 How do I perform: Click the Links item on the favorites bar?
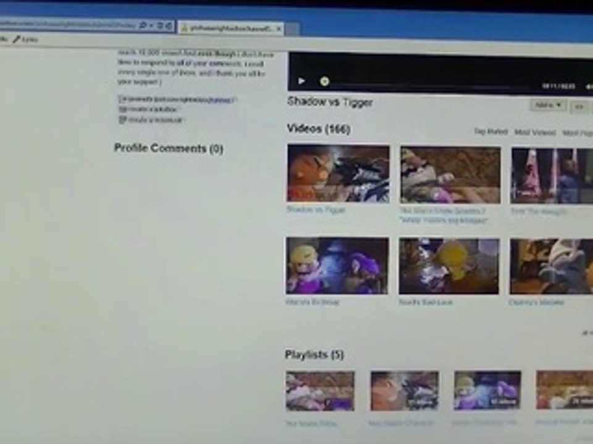click(x=26, y=39)
